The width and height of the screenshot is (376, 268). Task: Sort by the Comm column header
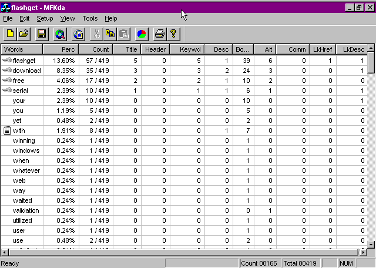(293, 49)
